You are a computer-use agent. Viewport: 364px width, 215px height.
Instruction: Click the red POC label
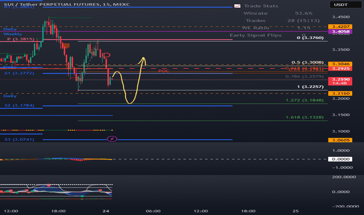tap(164, 71)
